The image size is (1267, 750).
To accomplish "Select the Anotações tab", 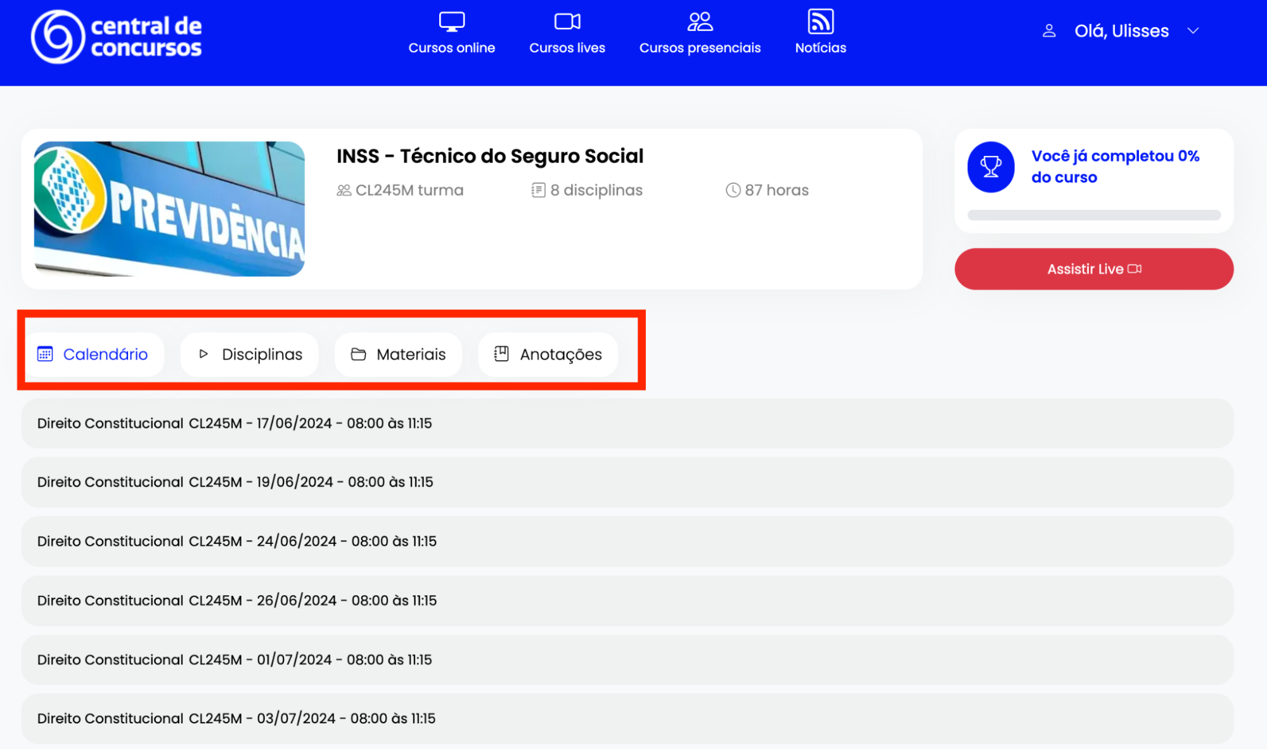I will tap(548, 354).
